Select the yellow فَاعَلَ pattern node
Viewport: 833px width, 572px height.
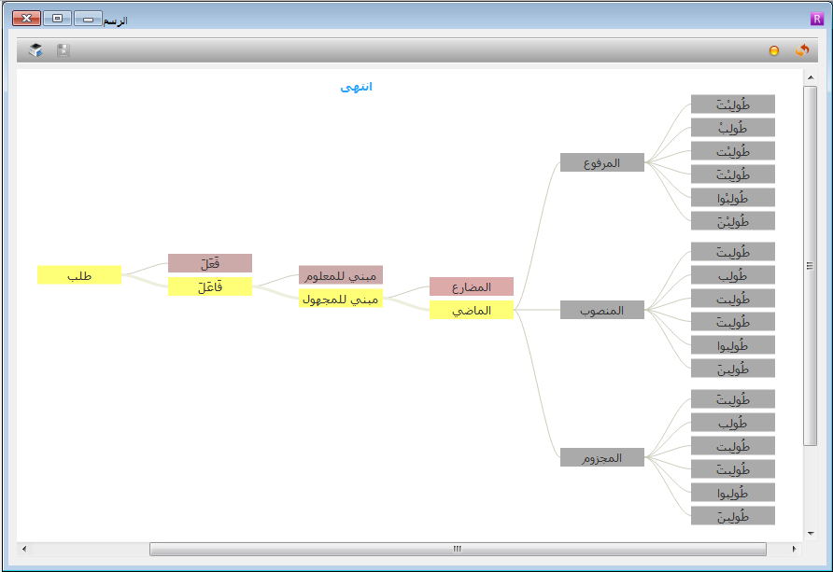click(x=210, y=287)
